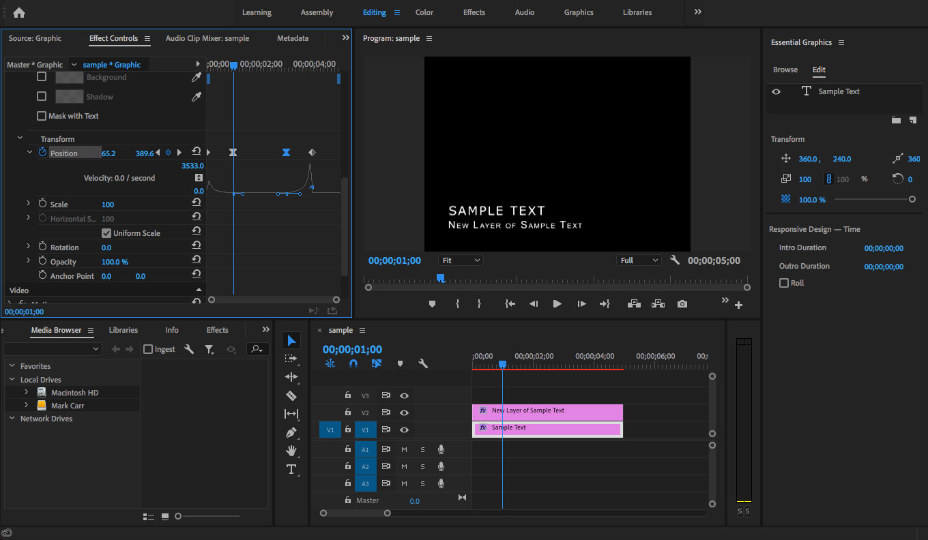Select the Track Select Forward tool
The width and height of the screenshot is (928, 540).
291,358
